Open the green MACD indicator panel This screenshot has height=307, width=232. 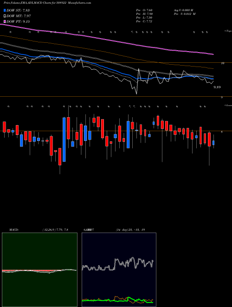[x=39, y=270]
